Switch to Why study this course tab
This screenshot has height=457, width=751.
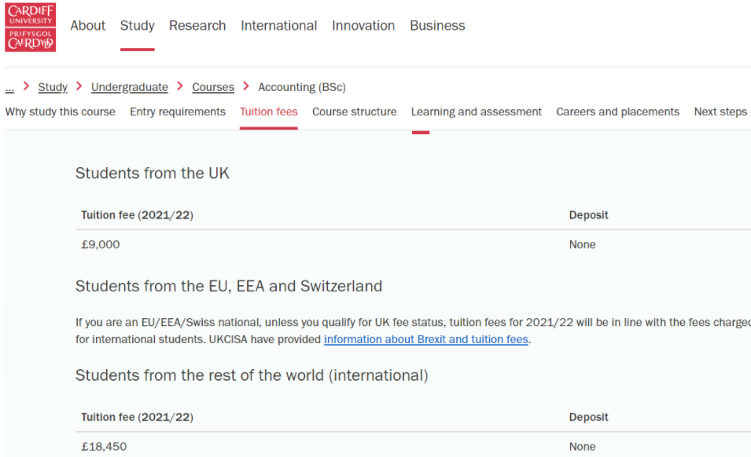tap(61, 112)
